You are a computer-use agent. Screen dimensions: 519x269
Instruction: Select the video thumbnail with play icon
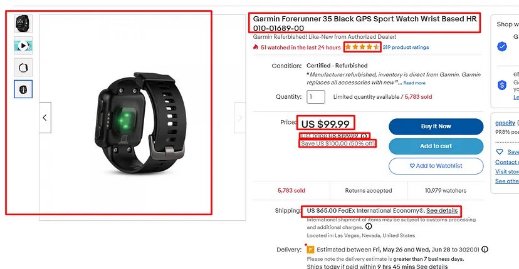23,46
